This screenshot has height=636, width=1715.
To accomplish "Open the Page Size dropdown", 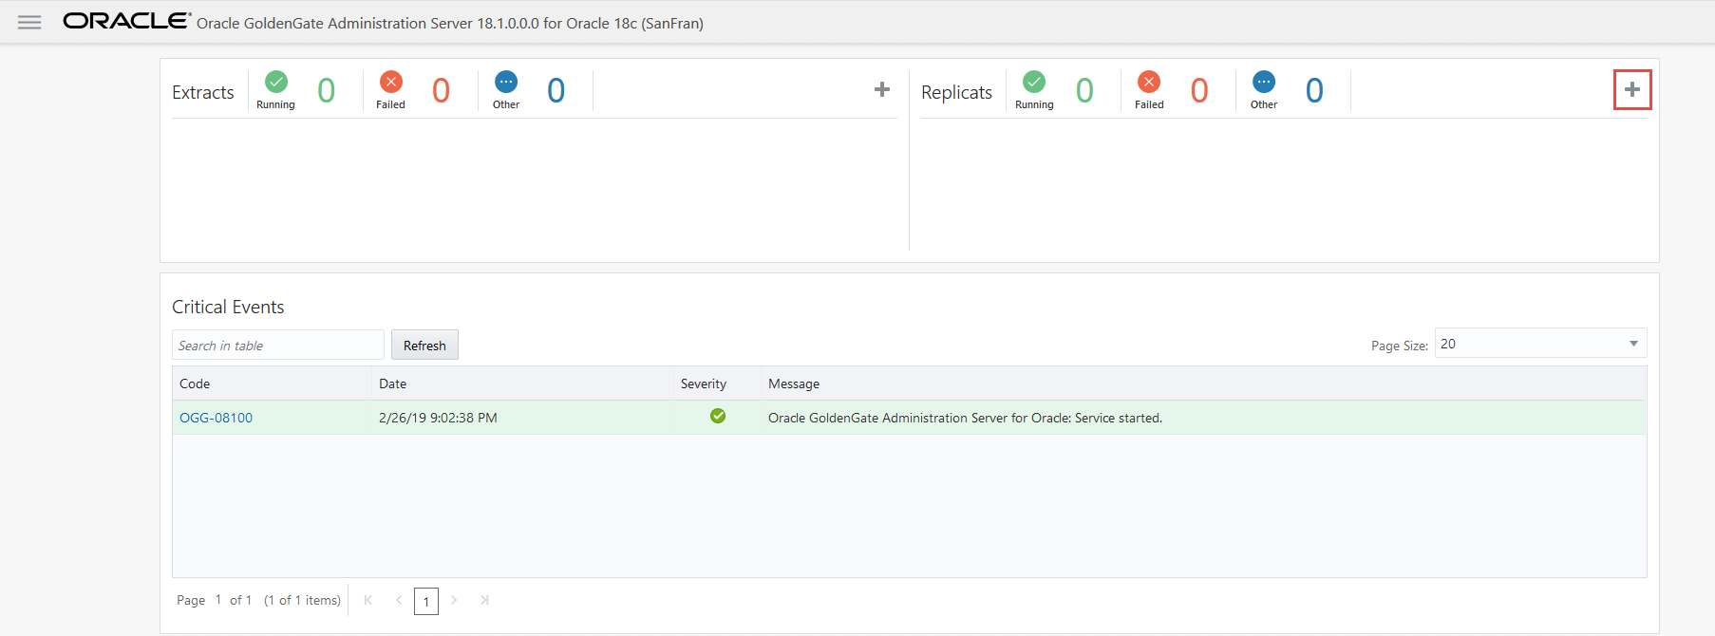I will [x=1540, y=344].
